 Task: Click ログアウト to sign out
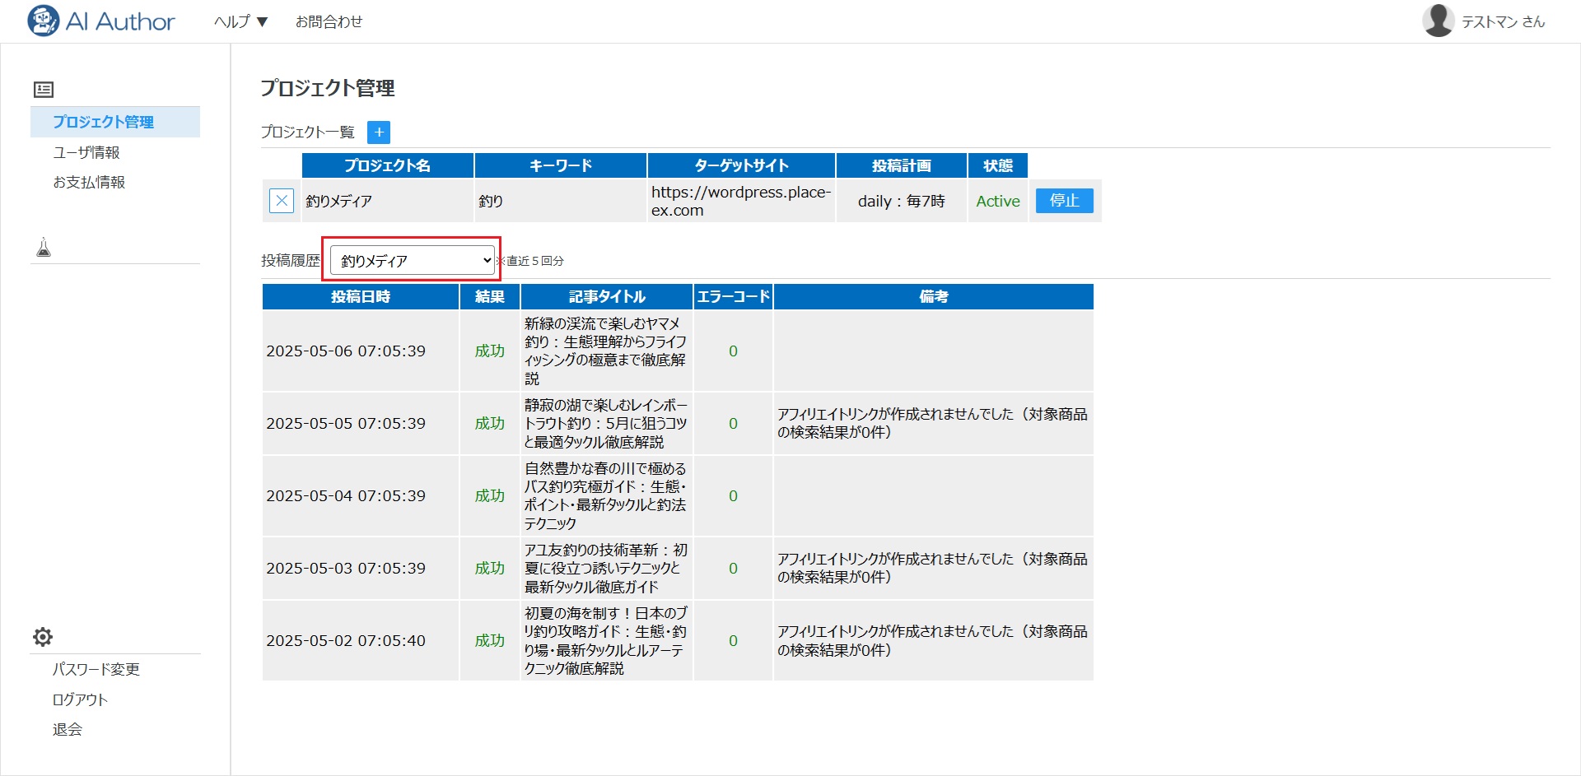coord(80,699)
